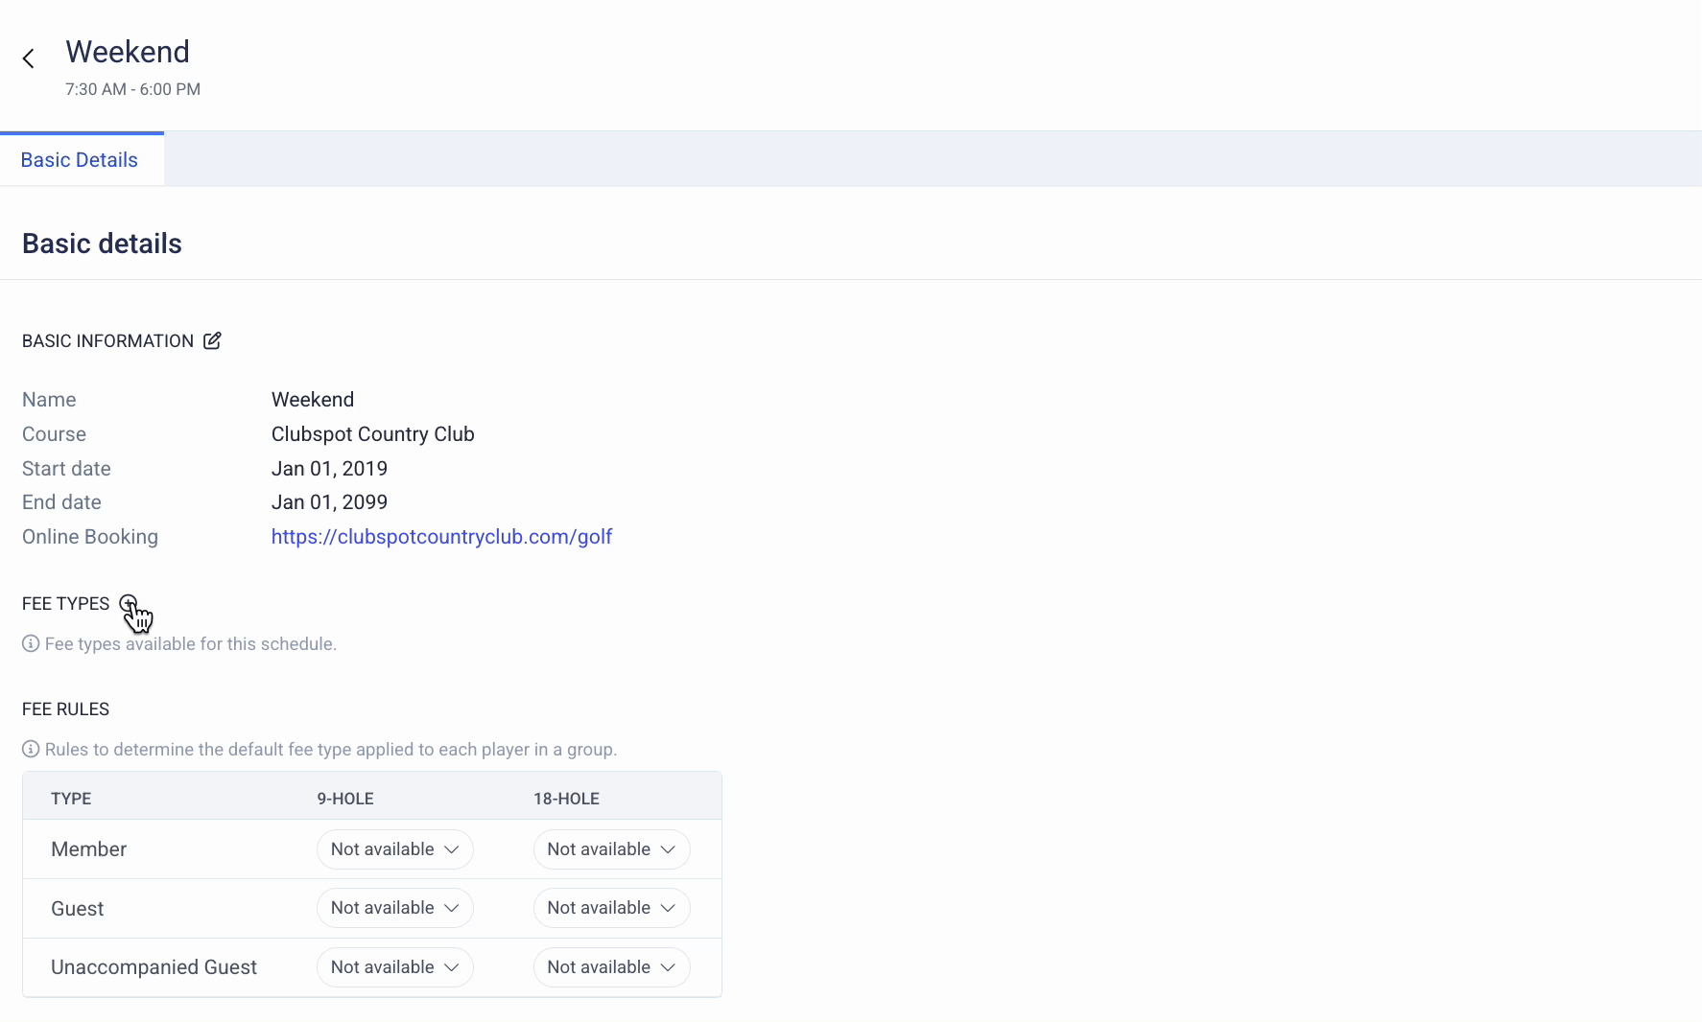
Task: Open the Unaccompanied Guest 9-hole dropdown
Action: click(395, 967)
